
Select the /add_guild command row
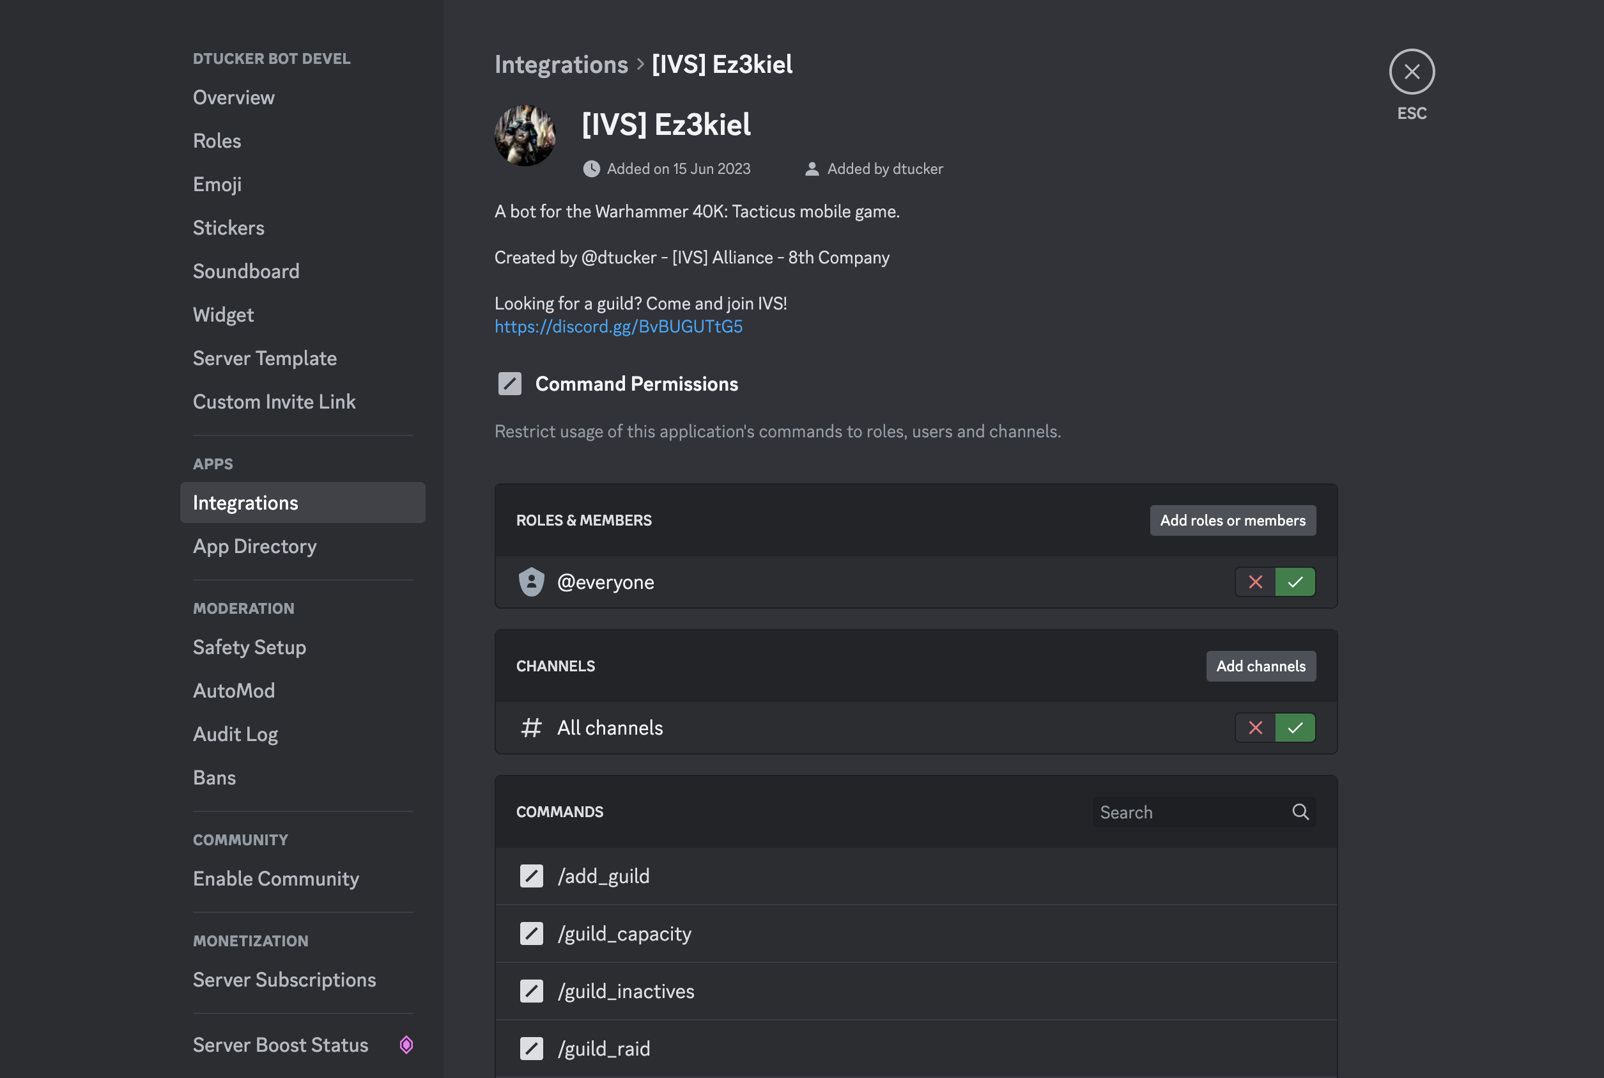coord(916,876)
